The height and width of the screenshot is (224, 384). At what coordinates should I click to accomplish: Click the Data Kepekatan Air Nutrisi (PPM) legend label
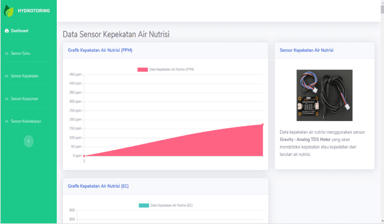[x=171, y=70]
